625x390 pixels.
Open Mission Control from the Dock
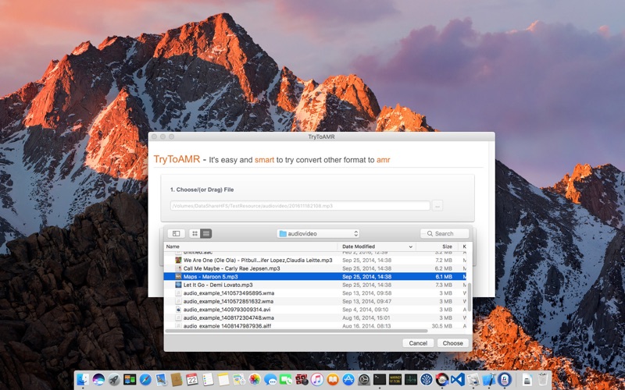click(130, 379)
